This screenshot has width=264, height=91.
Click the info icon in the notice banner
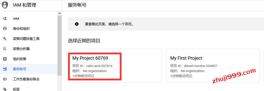(77, 24)
